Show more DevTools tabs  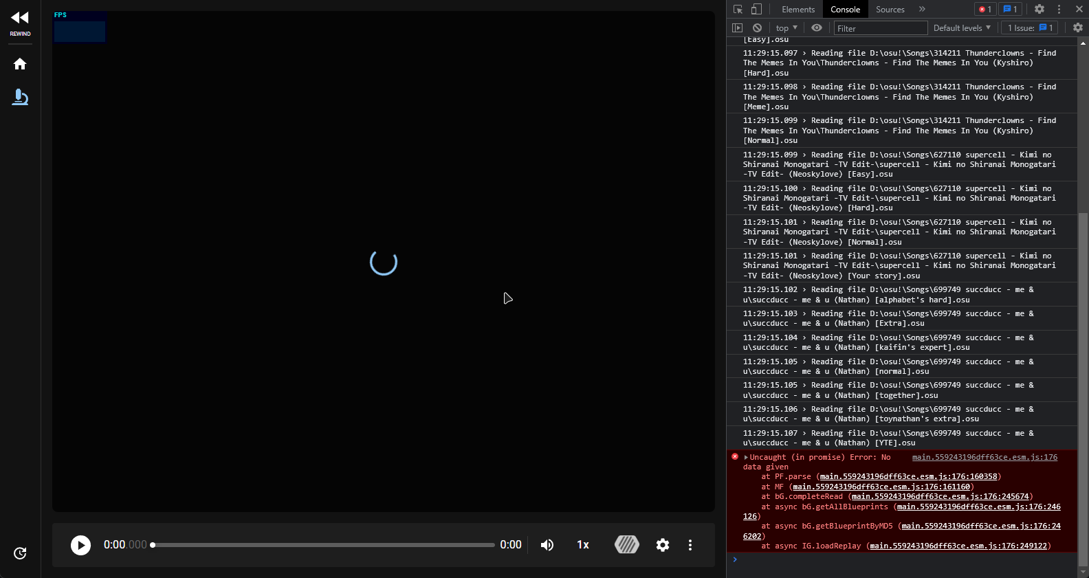(922, 9)
